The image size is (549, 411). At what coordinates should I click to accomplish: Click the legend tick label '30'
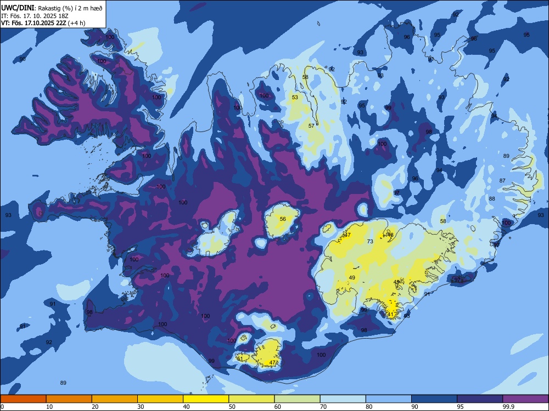point(141,407)
